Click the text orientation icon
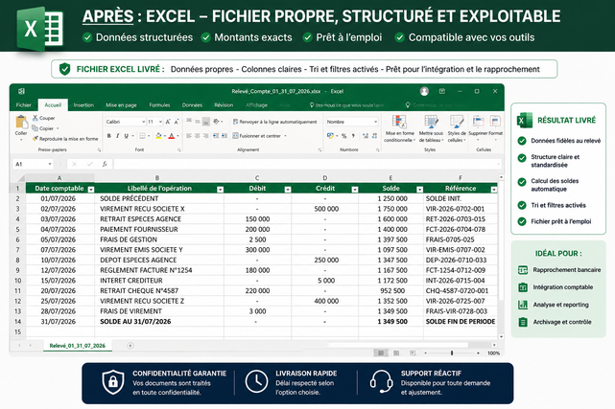Image resolution: width=615 pixels, height=409 pixels. pyautogui.click(x=216, y=122)
